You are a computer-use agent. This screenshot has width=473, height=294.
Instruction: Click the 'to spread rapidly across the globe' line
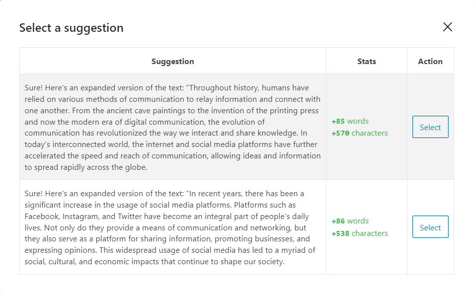pos(86,167)
